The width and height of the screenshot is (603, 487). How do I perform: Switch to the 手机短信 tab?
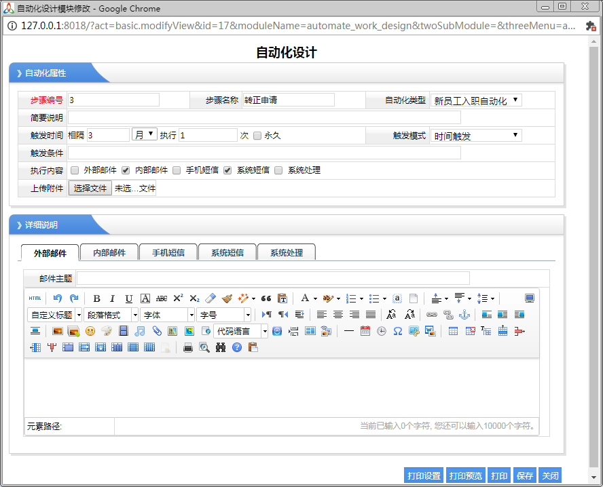coord(168,252)
